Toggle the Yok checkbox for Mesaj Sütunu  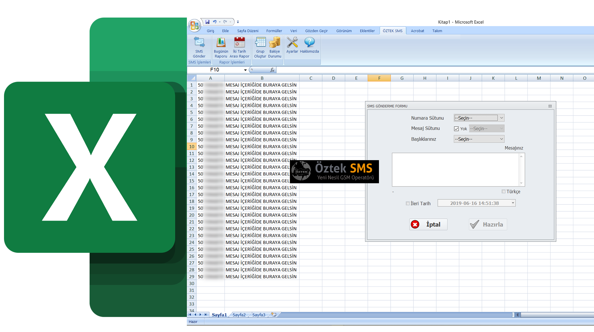point(456,129)
